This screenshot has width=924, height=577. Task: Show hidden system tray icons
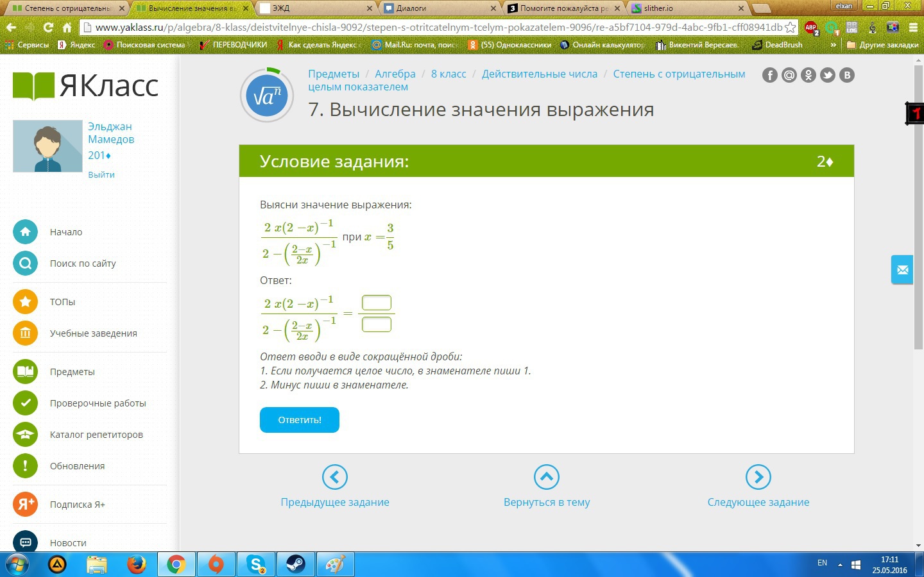point(840,565)
